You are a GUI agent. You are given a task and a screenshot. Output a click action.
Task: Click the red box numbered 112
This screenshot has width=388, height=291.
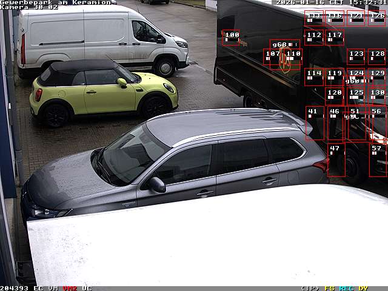click(x=313, y=38)
